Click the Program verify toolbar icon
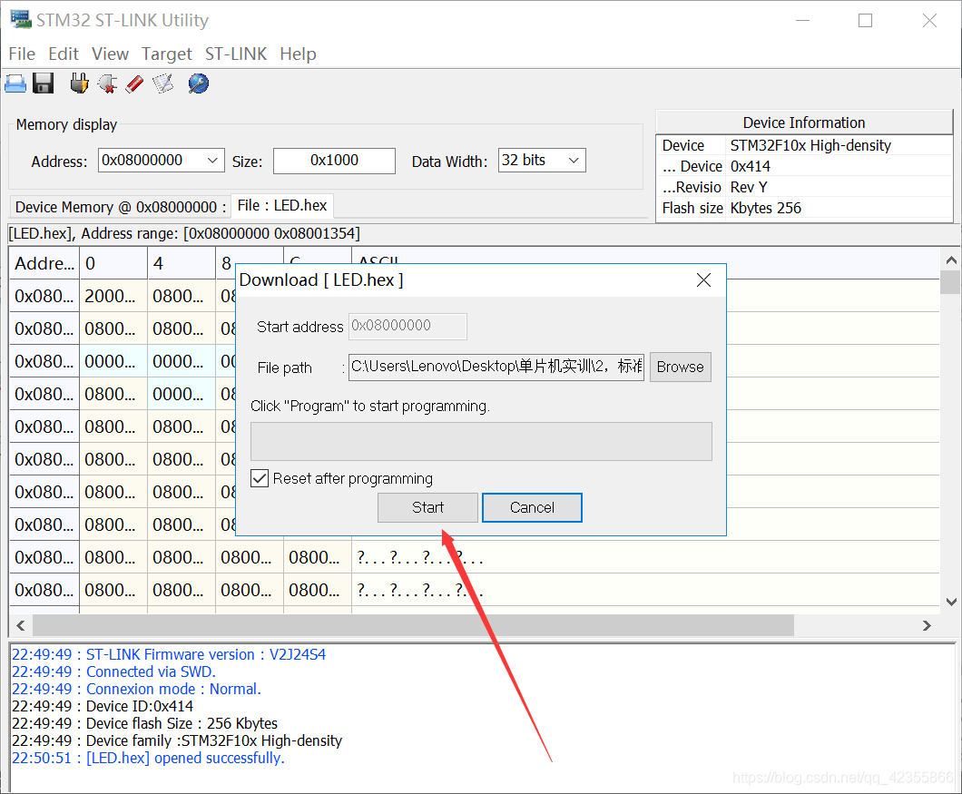962x794 pixels. [x=163, y=83]
